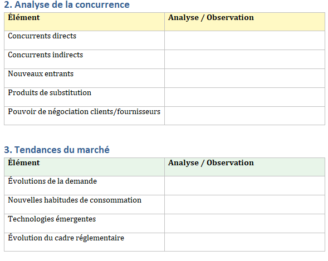
Task: Click the '2. Analyse de la concurrence' heading
Action: (x=67, y=4)
